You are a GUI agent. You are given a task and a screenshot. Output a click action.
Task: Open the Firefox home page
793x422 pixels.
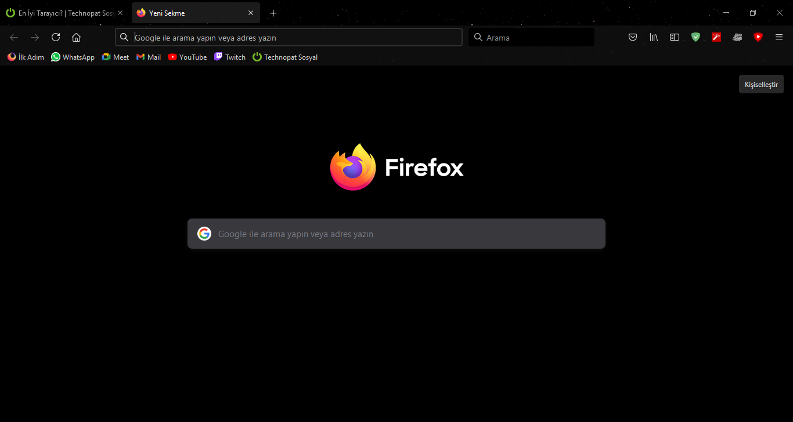(x=76, y=37)
